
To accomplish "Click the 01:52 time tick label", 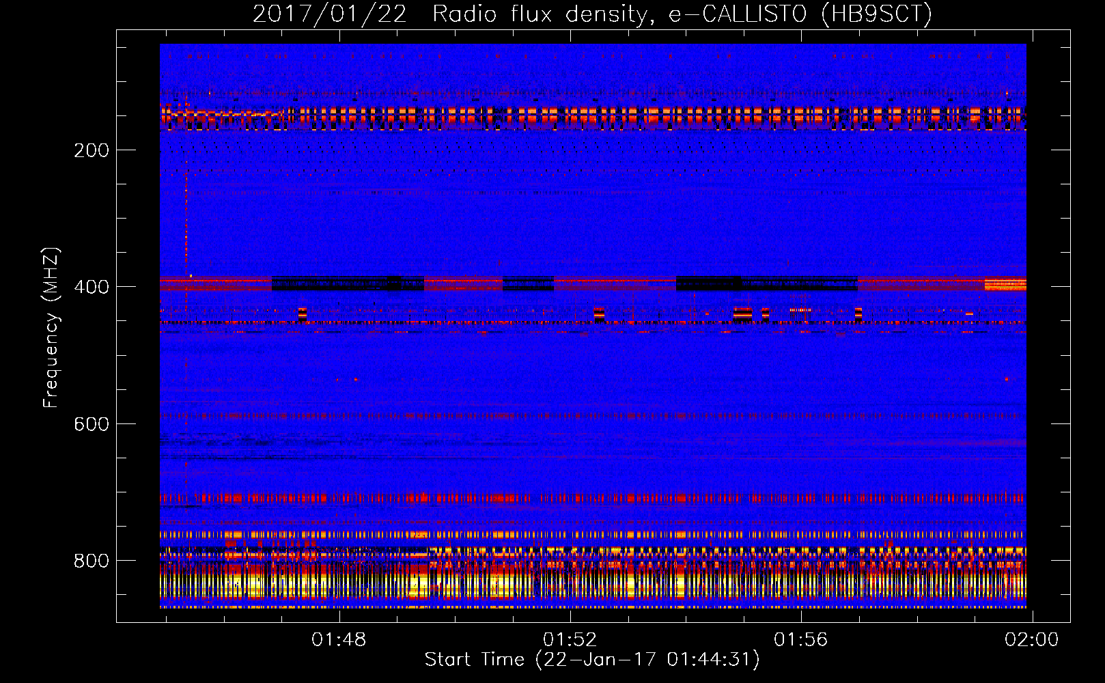I will [570, 640].
